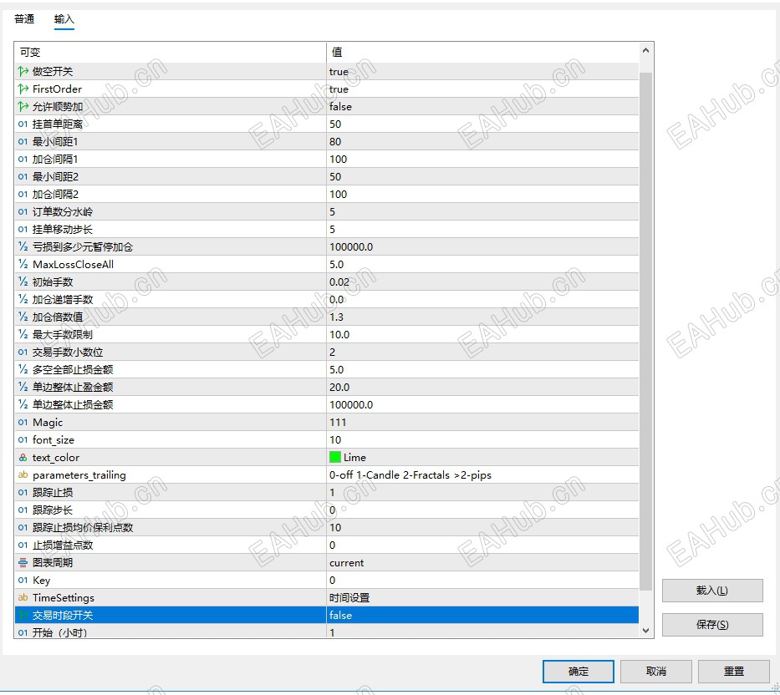
Task: Click the integer icon beside 挂首单距离
Action: pyautogui.click(x=23, y=124)
